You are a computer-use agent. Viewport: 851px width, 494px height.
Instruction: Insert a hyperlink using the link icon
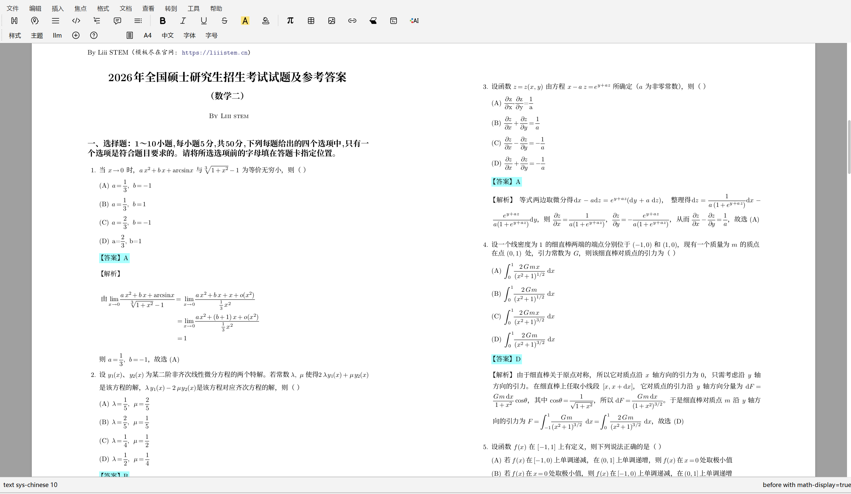click(x=352, y=21)
